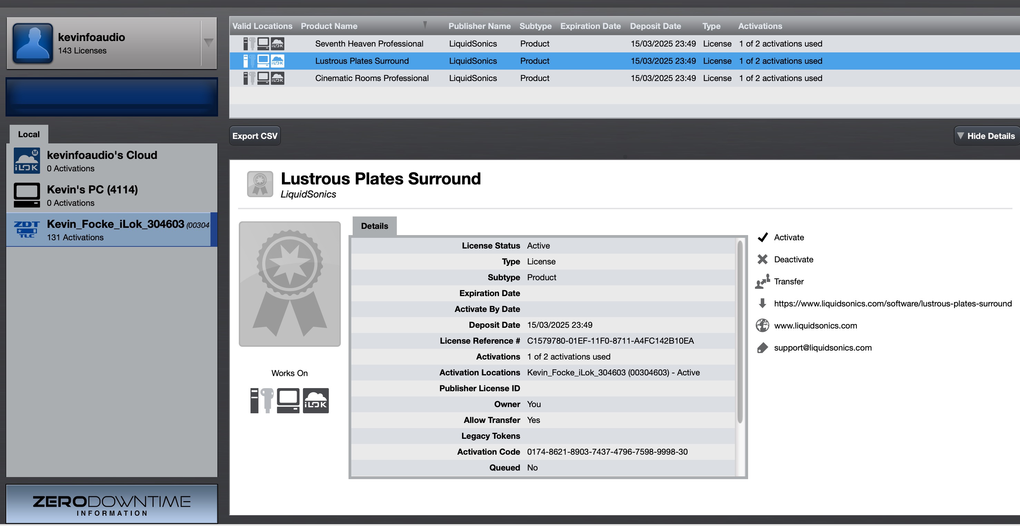Click License Status value Active

[538, 246]
